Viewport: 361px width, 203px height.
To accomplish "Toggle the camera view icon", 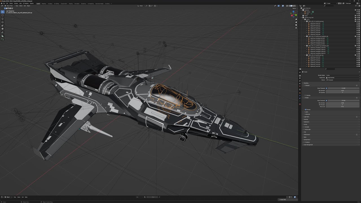I will [x=296, y=25].
